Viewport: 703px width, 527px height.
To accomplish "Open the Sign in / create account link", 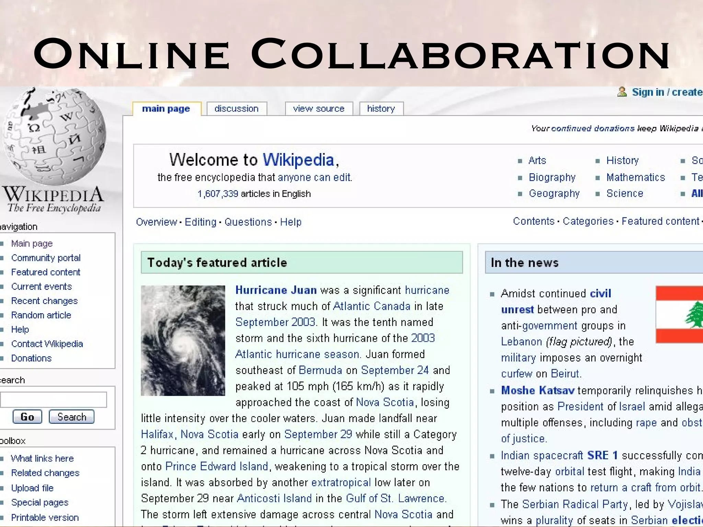I will click(667, 92).
